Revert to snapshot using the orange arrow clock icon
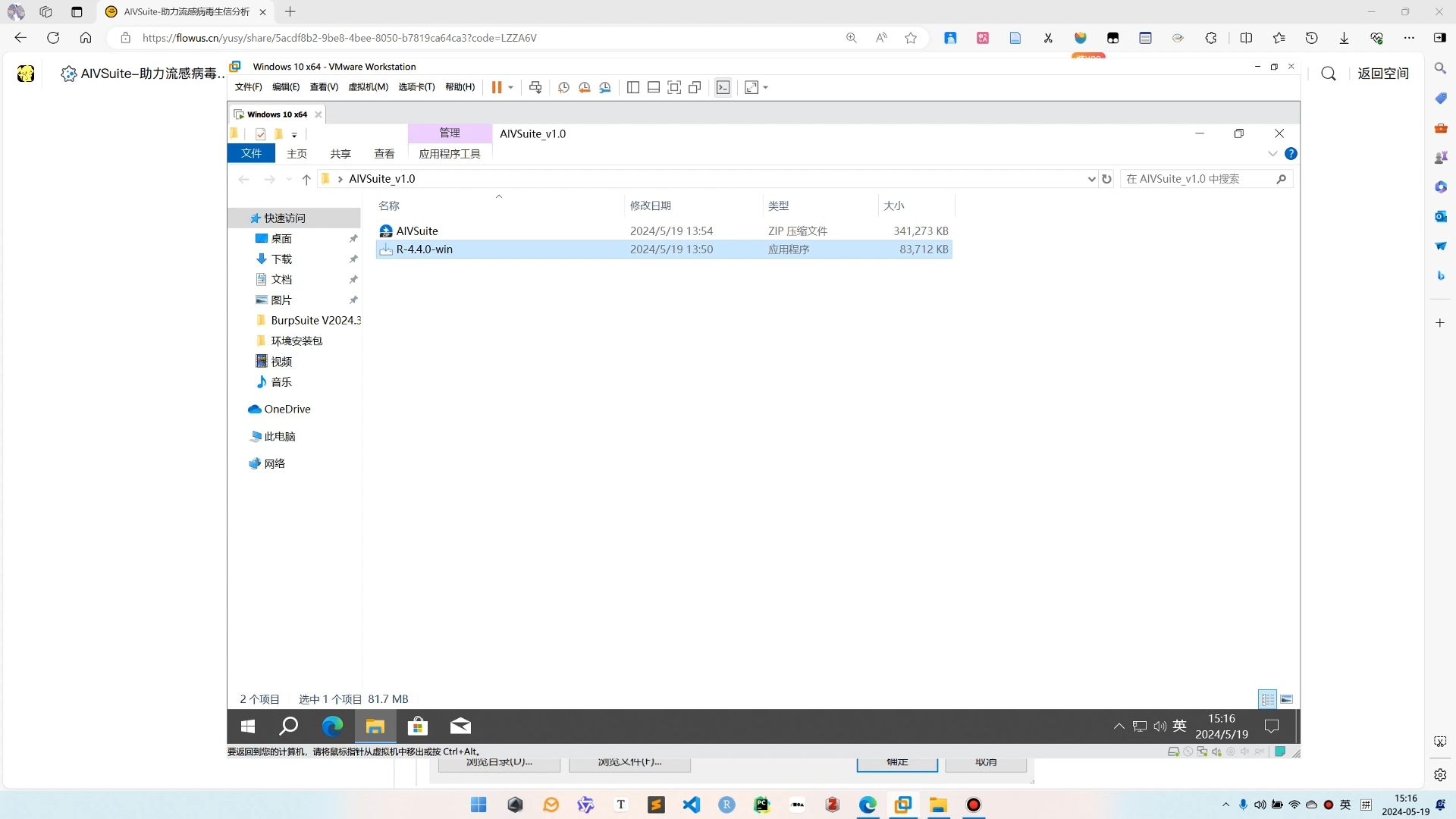The width and height of the screenshot is (1456, 819). pyautogui.click(x=585, y=87)
